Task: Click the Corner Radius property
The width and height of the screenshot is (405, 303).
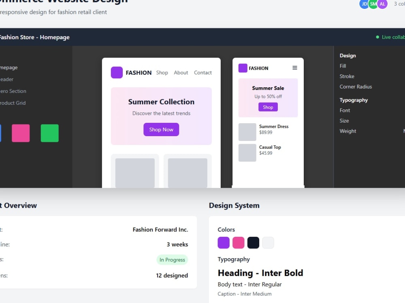Action: pos(356,87)
